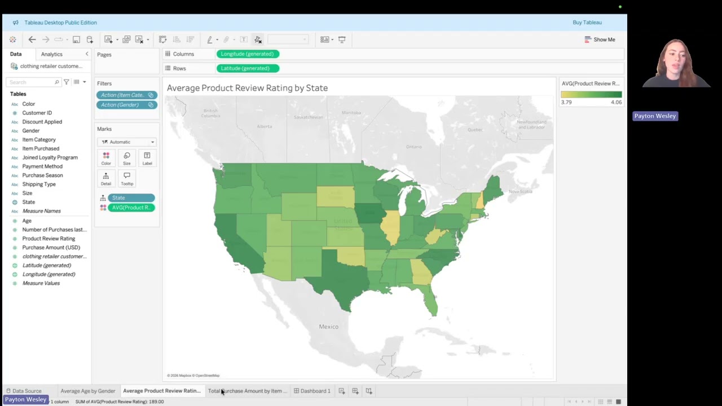
Task: Open the Color card in Marks
Action: (106, 158)
